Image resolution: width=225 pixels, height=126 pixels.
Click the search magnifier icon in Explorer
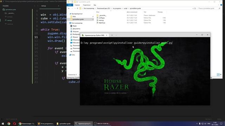click(x=219, y=8)
